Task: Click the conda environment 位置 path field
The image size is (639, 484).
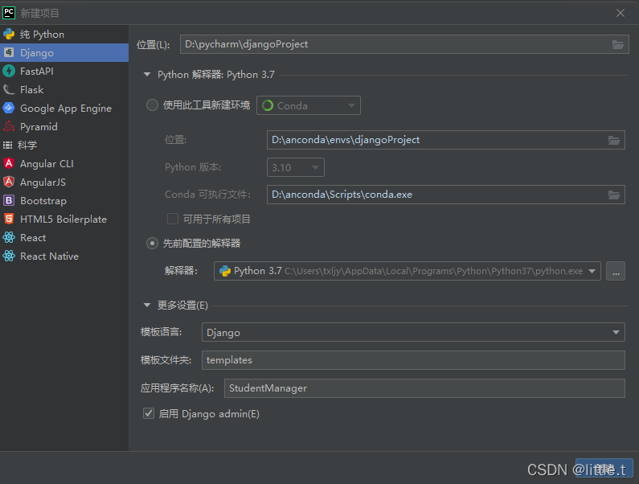Action: [x=446, y=140]
